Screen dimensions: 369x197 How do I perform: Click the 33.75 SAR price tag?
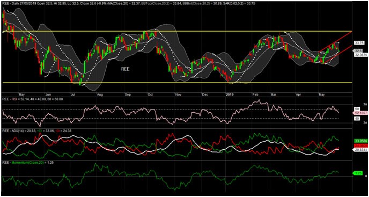(359, 42)
